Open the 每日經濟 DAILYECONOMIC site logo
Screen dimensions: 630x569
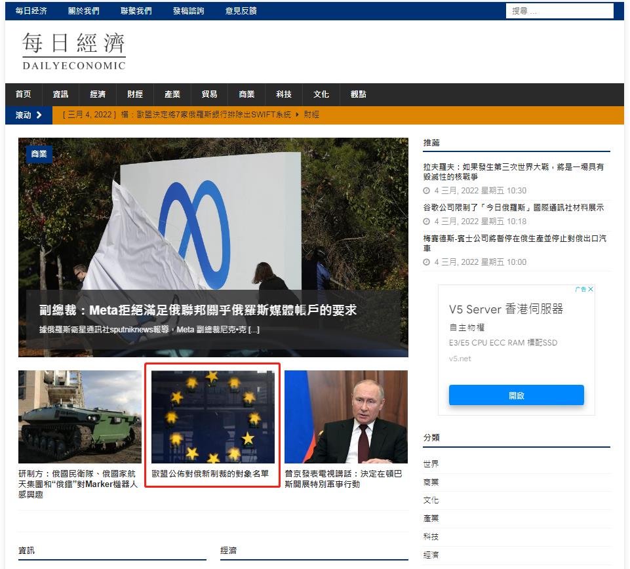(x=74, y=51)
